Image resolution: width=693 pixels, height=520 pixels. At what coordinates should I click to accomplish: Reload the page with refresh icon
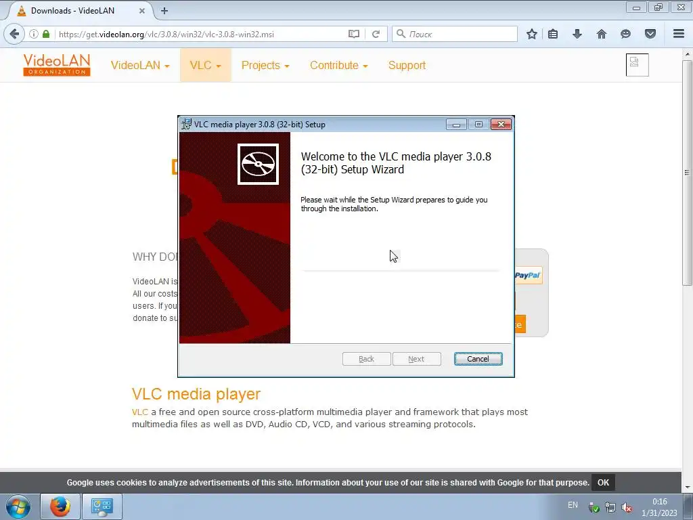tap(376, 34)
